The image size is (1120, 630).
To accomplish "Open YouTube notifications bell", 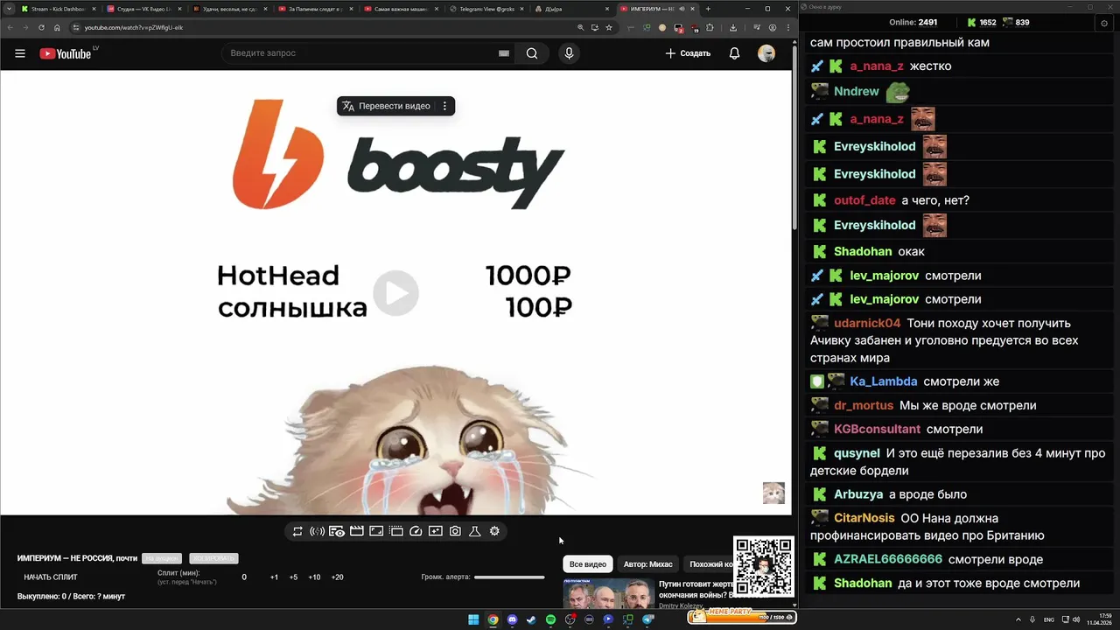I will 735,53.
